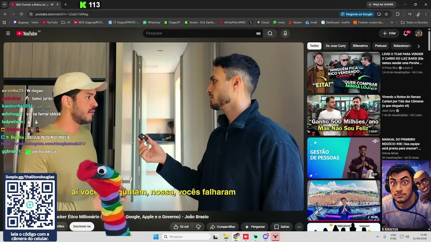This screenshot has height=242, width=431.
Task: Mute the tab audio speaker icon
Action: pos(52,5)
